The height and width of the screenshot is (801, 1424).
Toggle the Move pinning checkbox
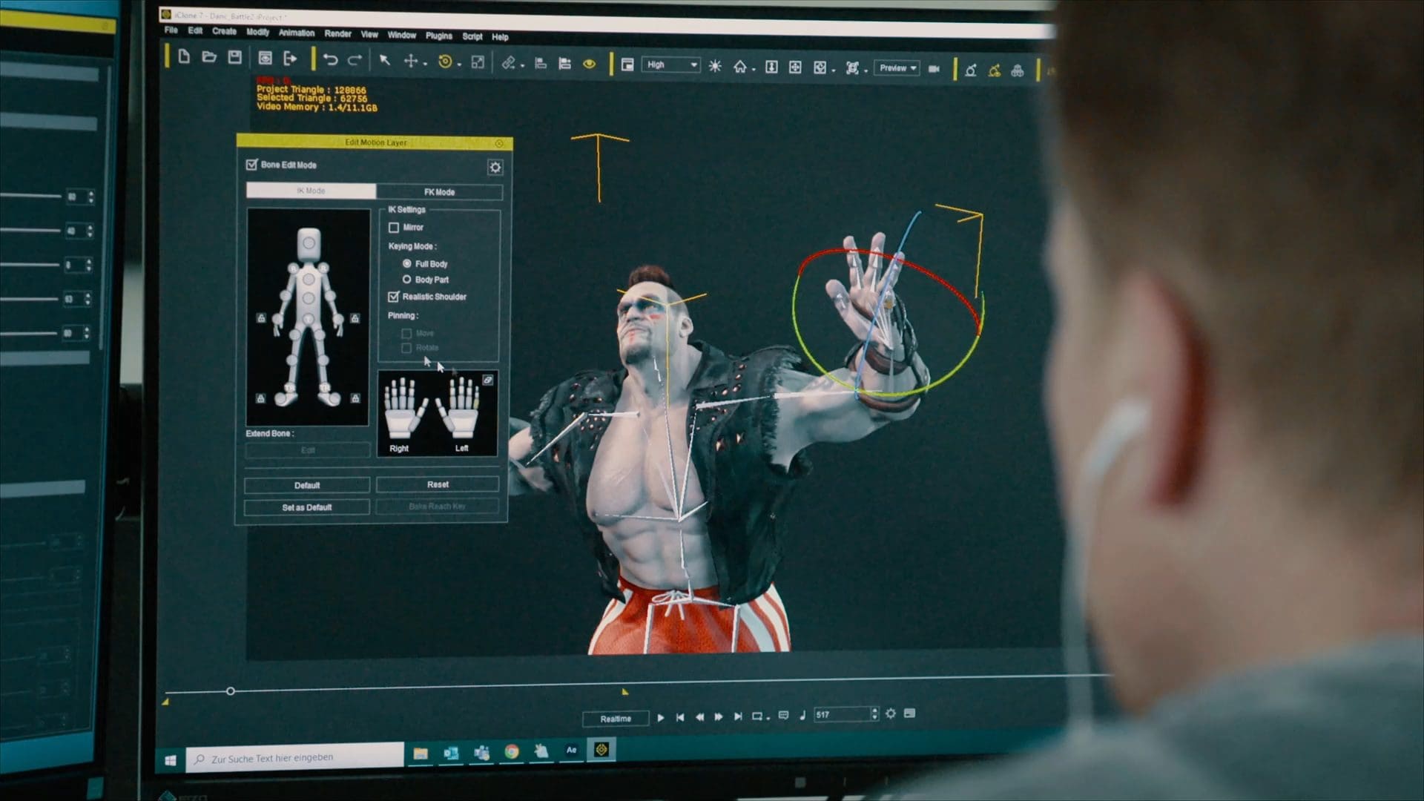[406, 334]
